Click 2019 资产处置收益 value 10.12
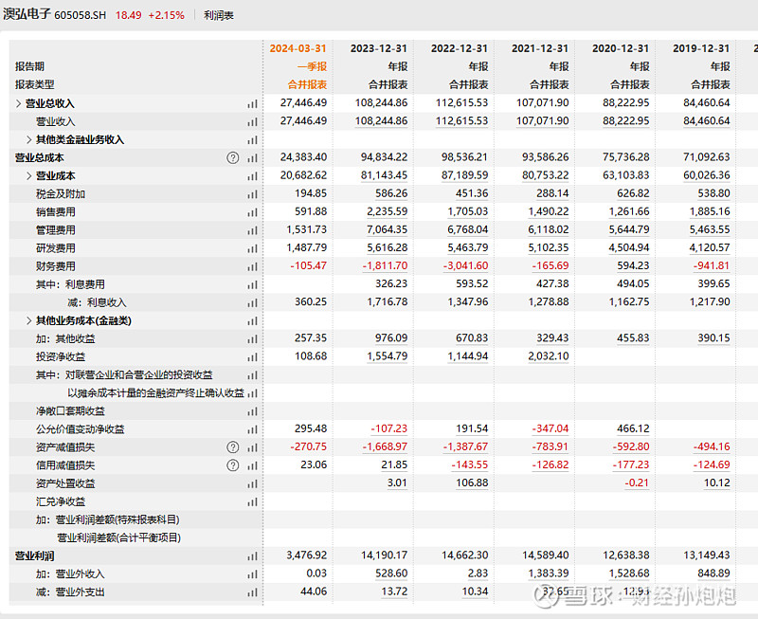This screenshot has height=619, width=758. (716, 483)
